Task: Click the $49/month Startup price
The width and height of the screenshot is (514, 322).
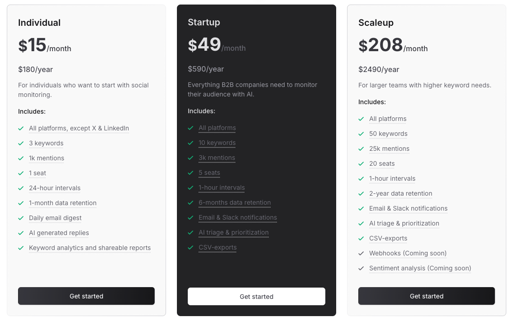Action: coord(217,46)
